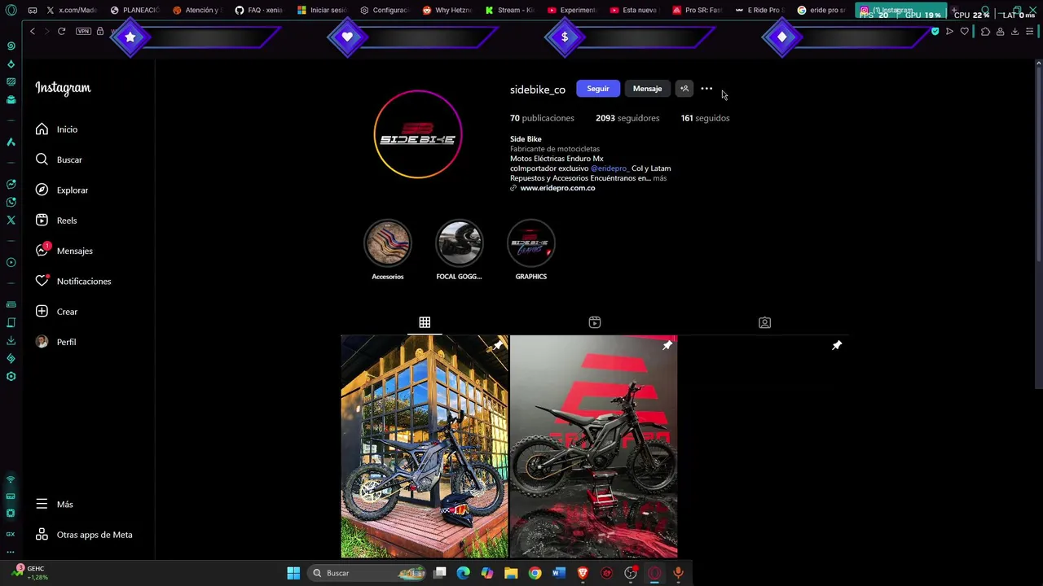Switch to Stream - Kick browser tab
Screen dimensions: 1043x586
click(x=510, y=11)
